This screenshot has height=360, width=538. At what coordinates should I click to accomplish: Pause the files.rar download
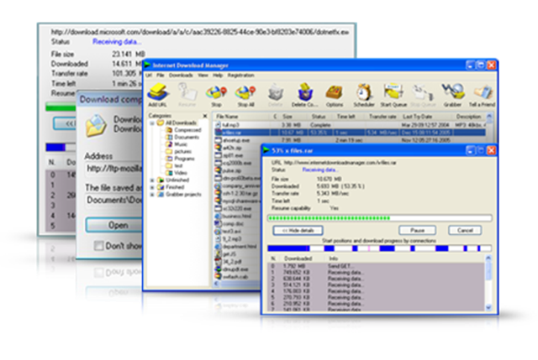(x=418, y=230)
